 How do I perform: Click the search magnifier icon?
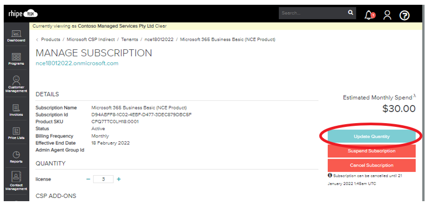tap(351, 13)
